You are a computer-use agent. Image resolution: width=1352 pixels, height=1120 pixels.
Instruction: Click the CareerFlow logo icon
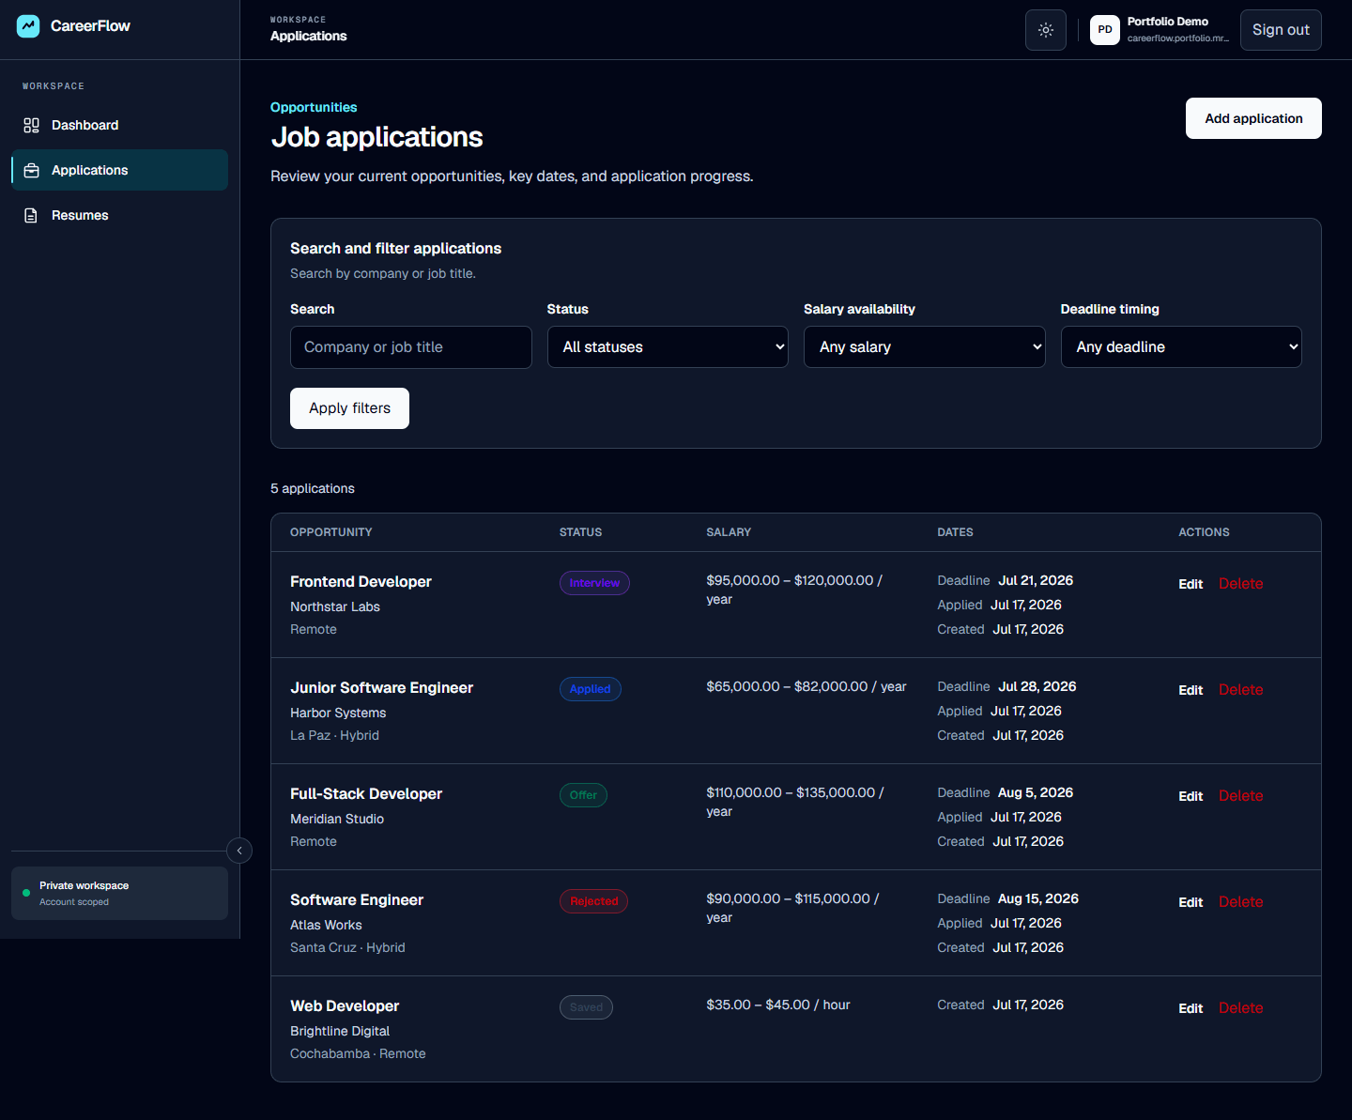point(28,26)
